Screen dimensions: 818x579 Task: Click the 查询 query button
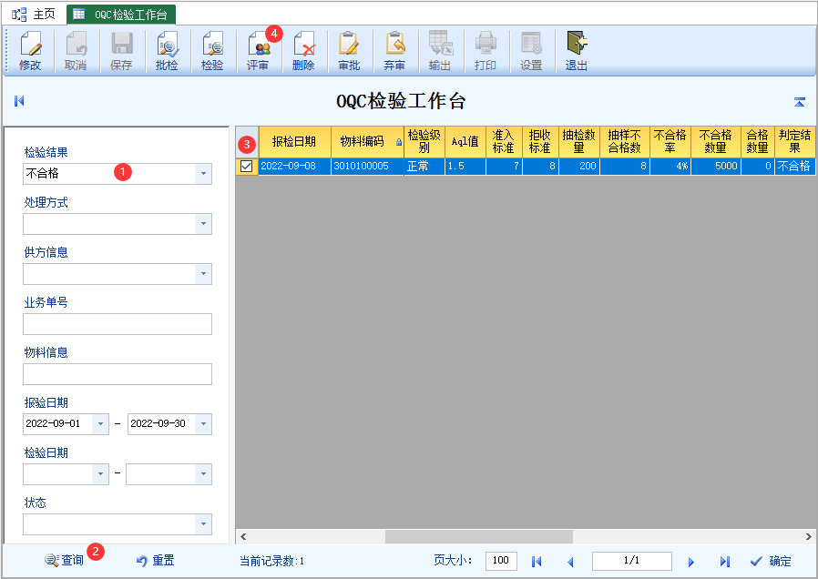click(64, 560)
